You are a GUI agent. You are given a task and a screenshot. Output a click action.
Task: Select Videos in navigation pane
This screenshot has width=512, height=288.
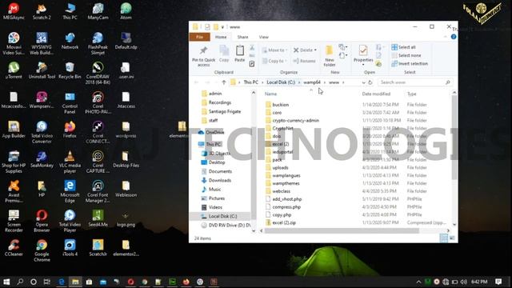215,207
